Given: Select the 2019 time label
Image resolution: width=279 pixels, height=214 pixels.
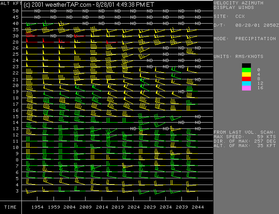Looking at the screenshot, I should [118, 207].
